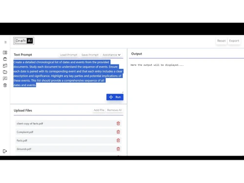Open the dashboard grid icon in sidebar
Viewport: 244px width, 183px height.
point(5,53)
